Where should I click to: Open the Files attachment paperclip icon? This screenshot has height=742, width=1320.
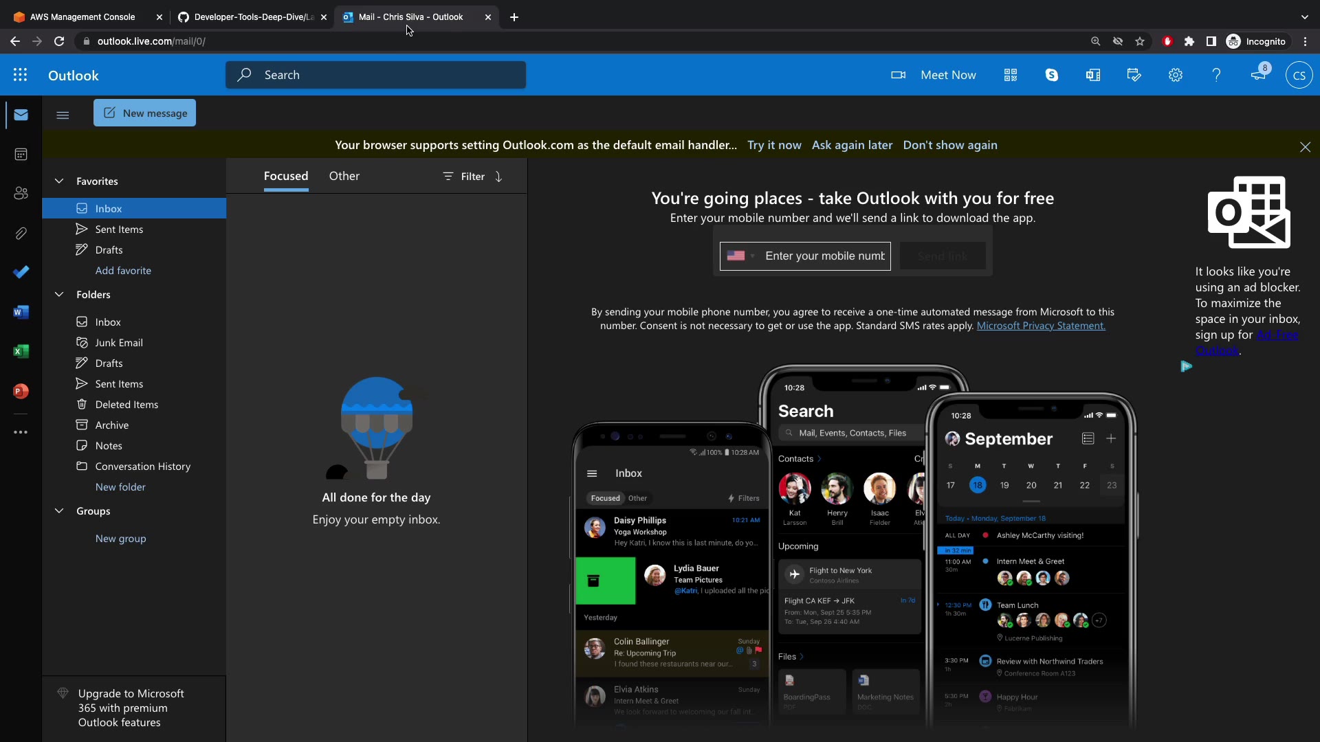click(x=21, y=234)
